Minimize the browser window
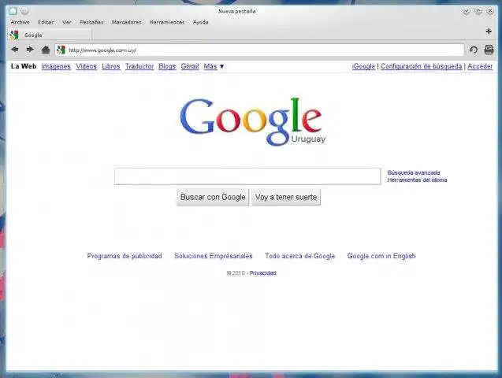Image resolution: width=502 pixels, height=378 pixels. [x=467, y=12]
